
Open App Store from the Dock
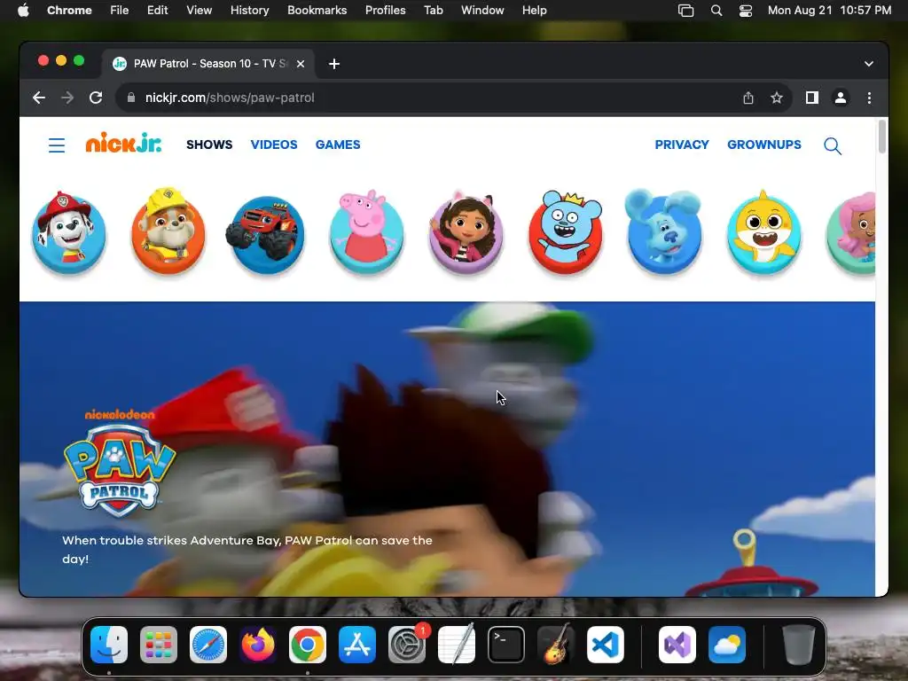[357, 645]
